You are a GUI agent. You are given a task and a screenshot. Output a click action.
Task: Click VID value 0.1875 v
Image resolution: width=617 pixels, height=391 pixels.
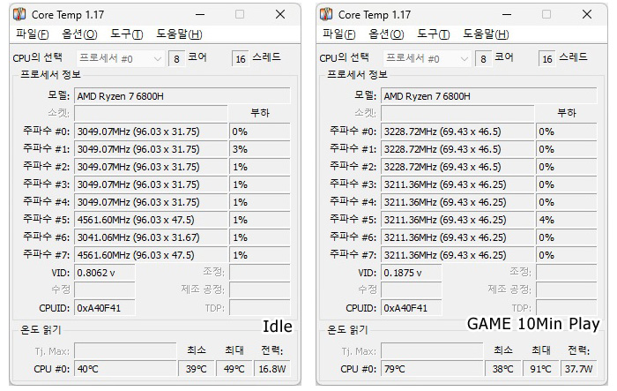click(412, 273)
